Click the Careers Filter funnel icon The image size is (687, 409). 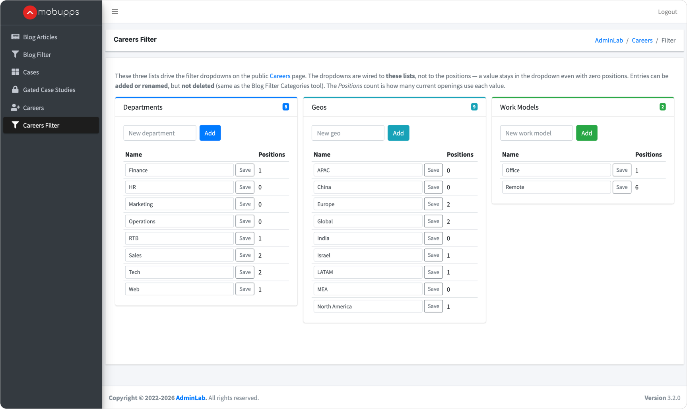pos(15,125)
